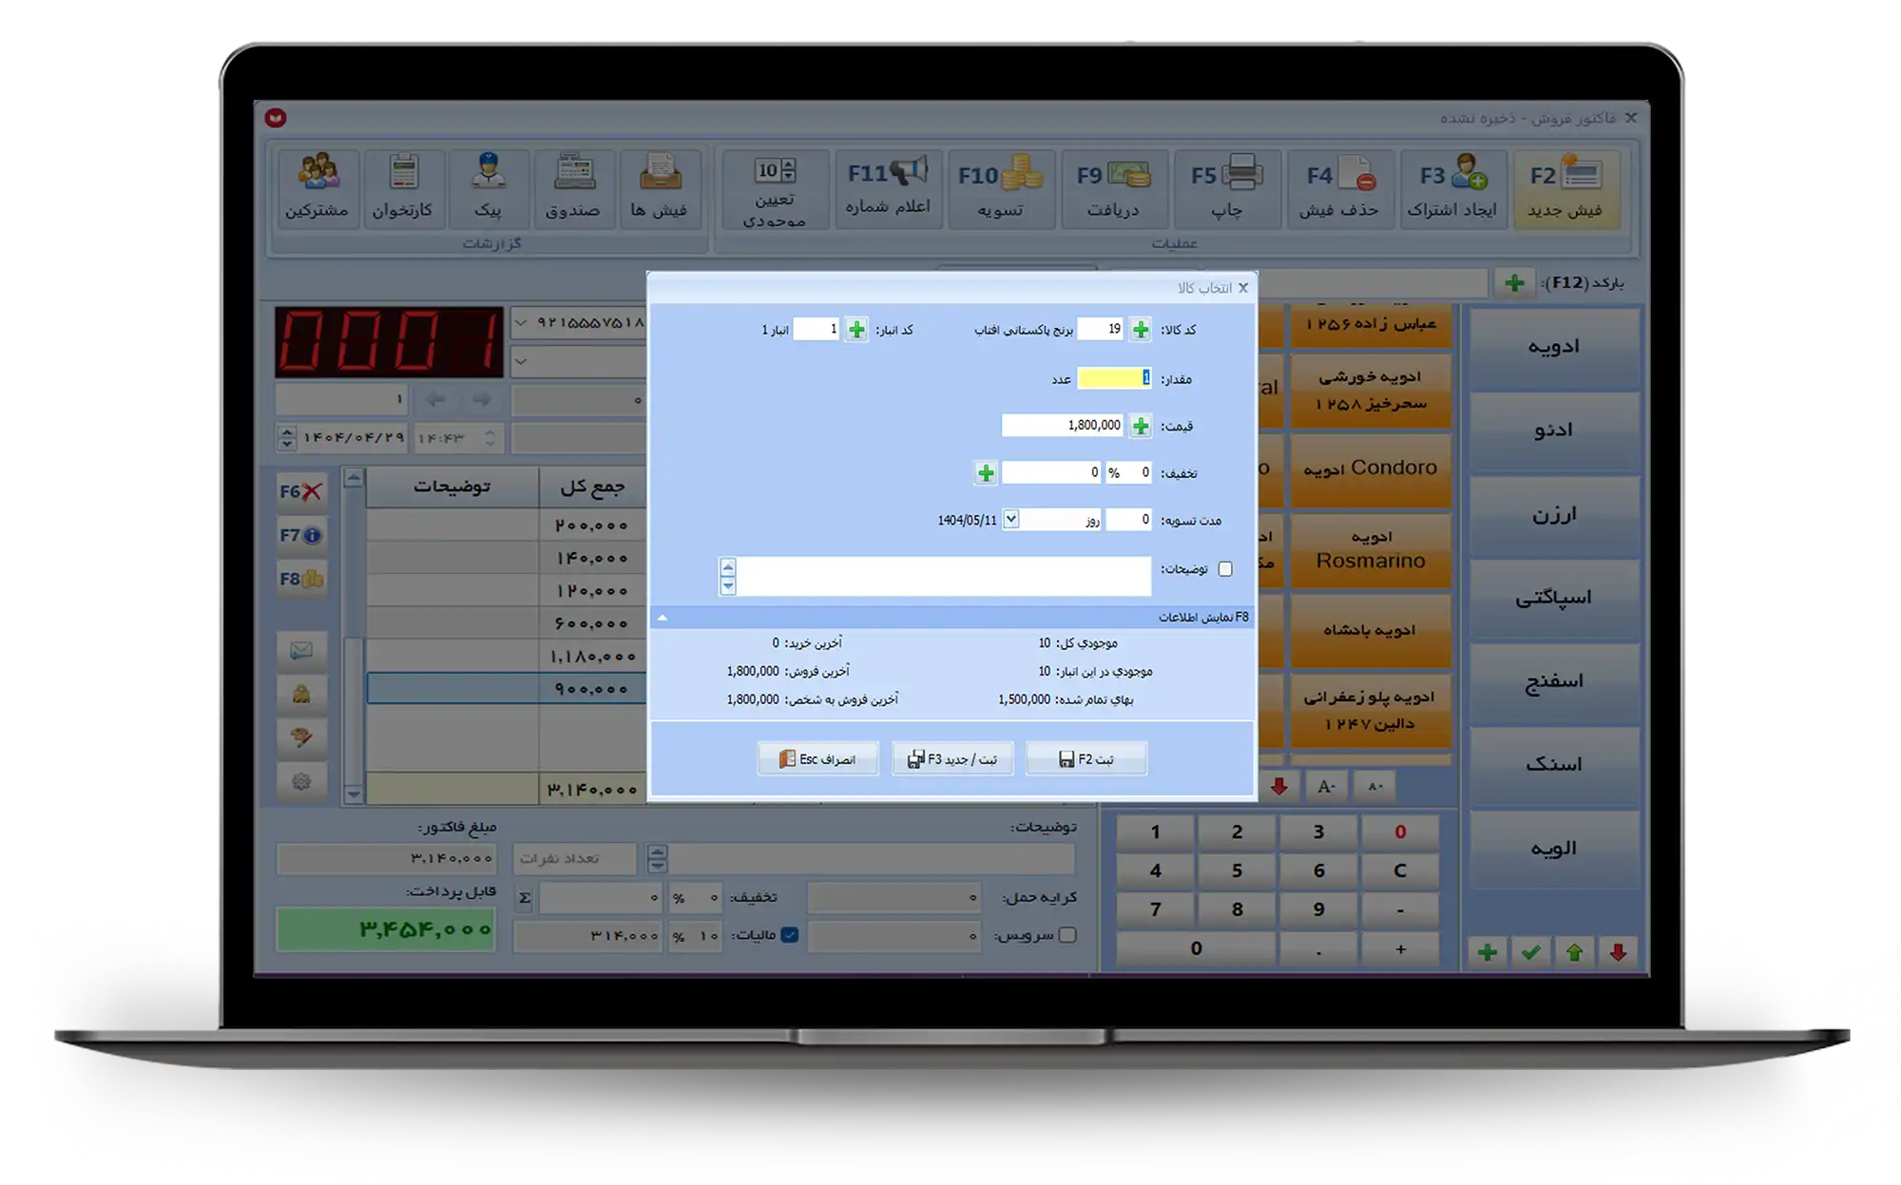This screenshot has width=1901, height=1185.
Task: Click the F8 coins icon in side strip
Action: tap(301, 579)
